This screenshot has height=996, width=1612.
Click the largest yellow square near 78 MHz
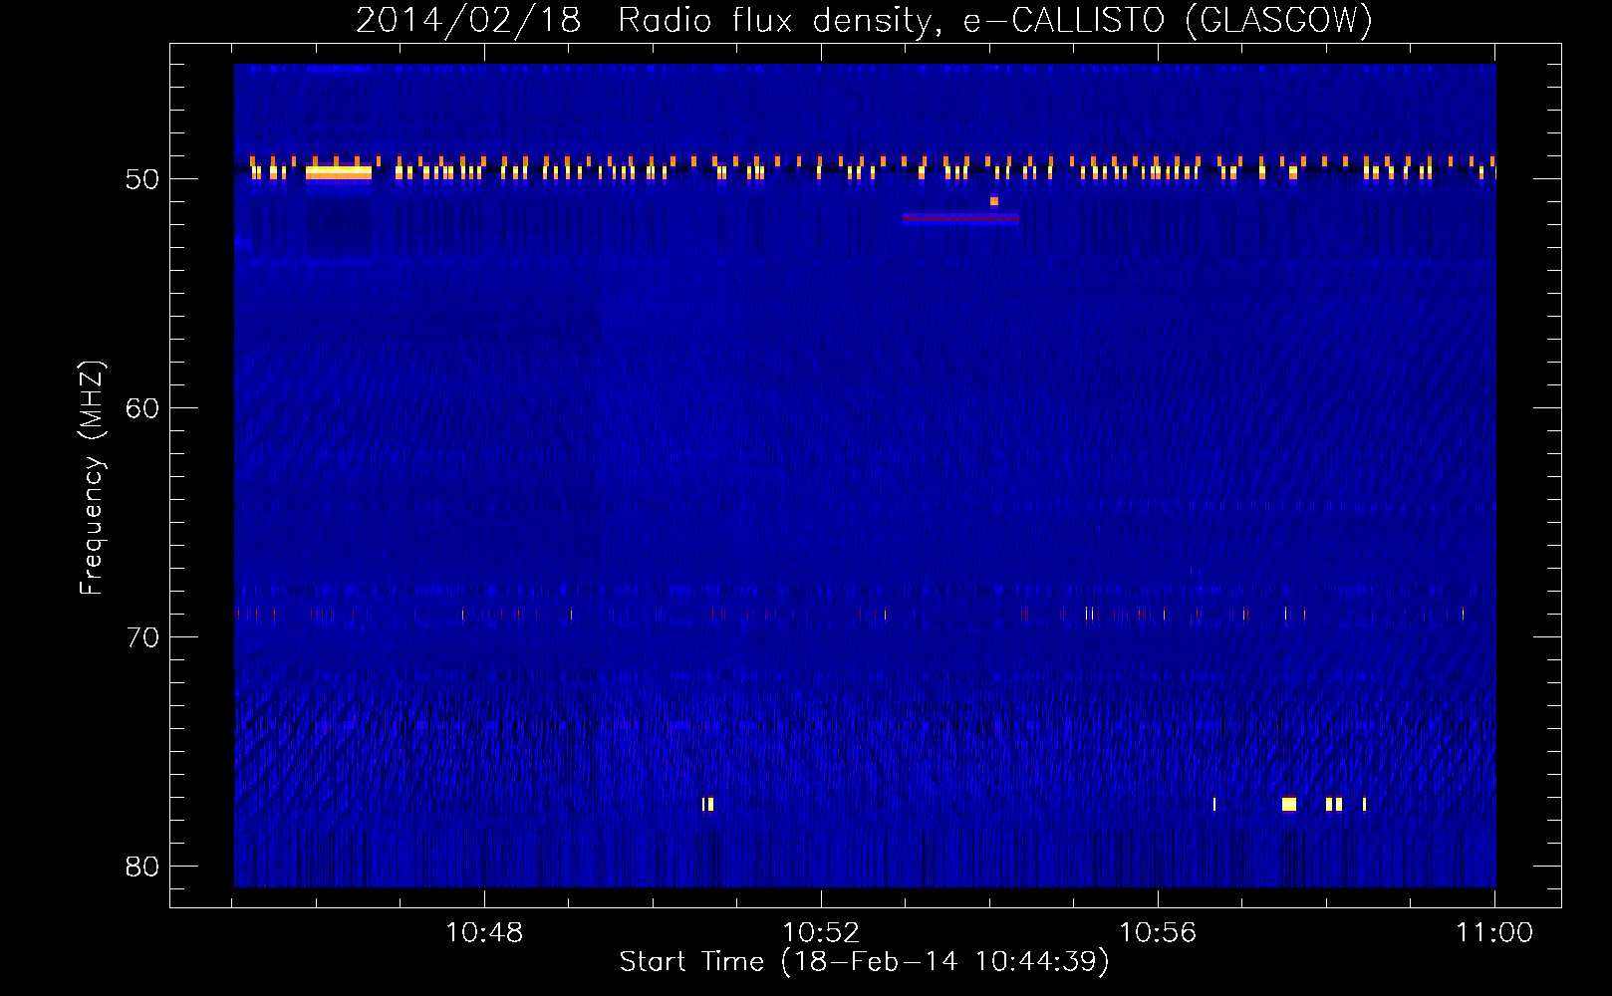[x=1289, y=804]
